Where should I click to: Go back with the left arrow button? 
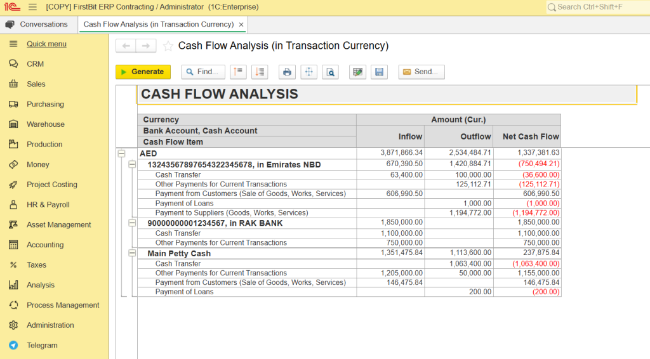click(x=126, y=46)
